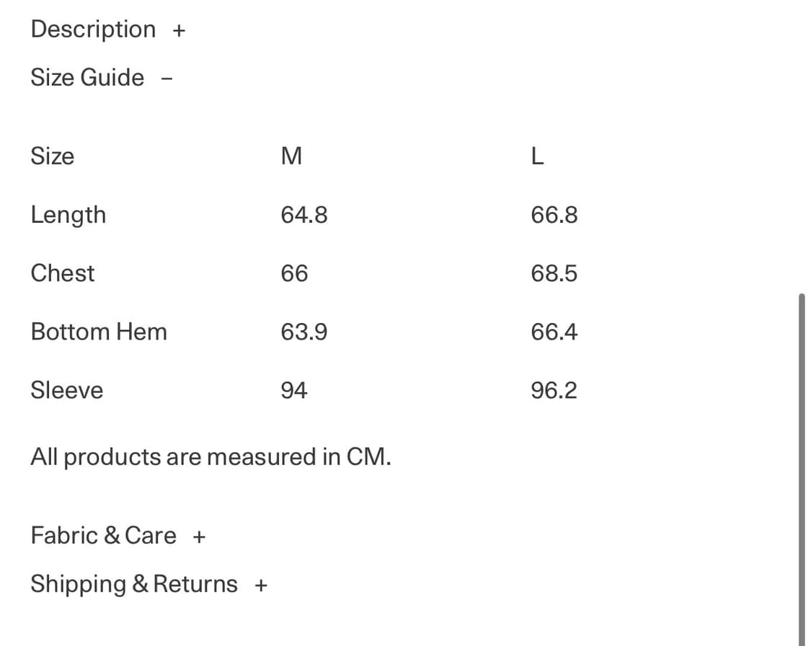Screen dimensions: 811x646
Task: Click the plus icon beside Fabric & Care
Action: point(200,537)
